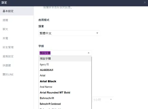The width and height of the screenshot is (148, 109).
Task: Click the highlighted 預設字體 font field
Action: coord(65,53)
